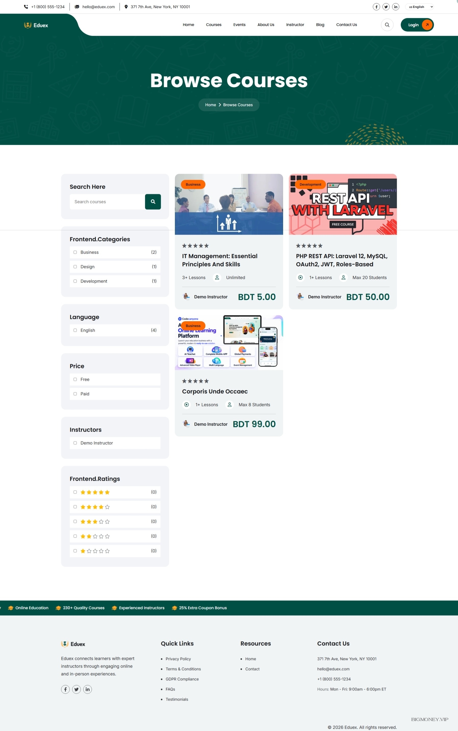Click the Login button
This screenshot has height=731, width=458.
click(417, 25)
